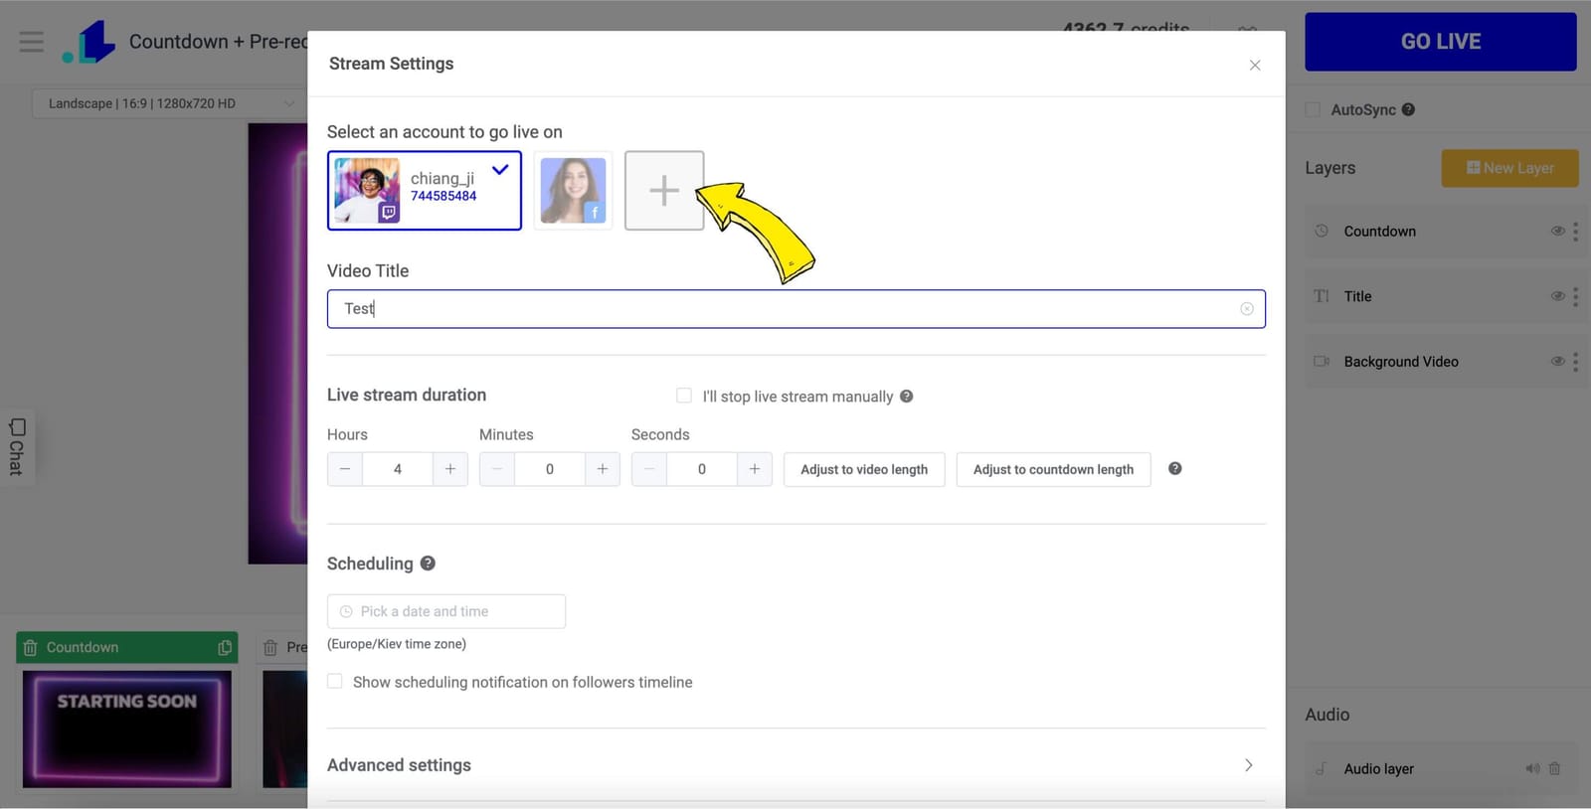The height and width of the screenshot is (809, 1591).
Task: Click Adjust to video length button
Action: pyautogui.click(x=863, y=469)
